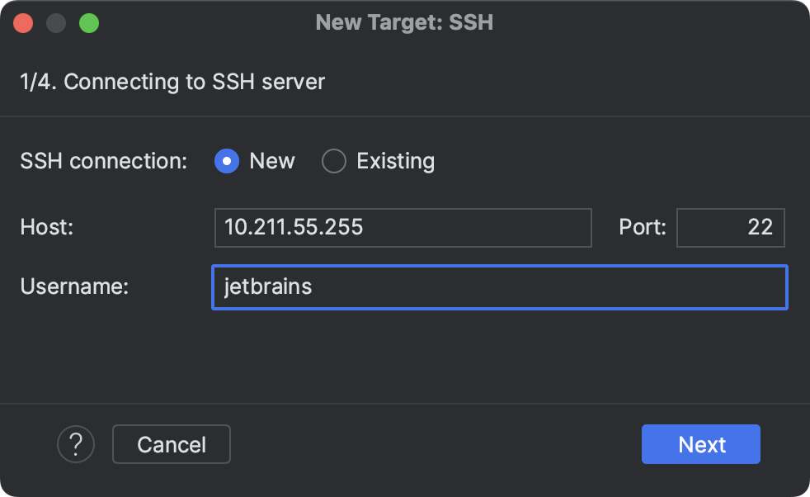Click the yellow minimize button

[56, 22]
